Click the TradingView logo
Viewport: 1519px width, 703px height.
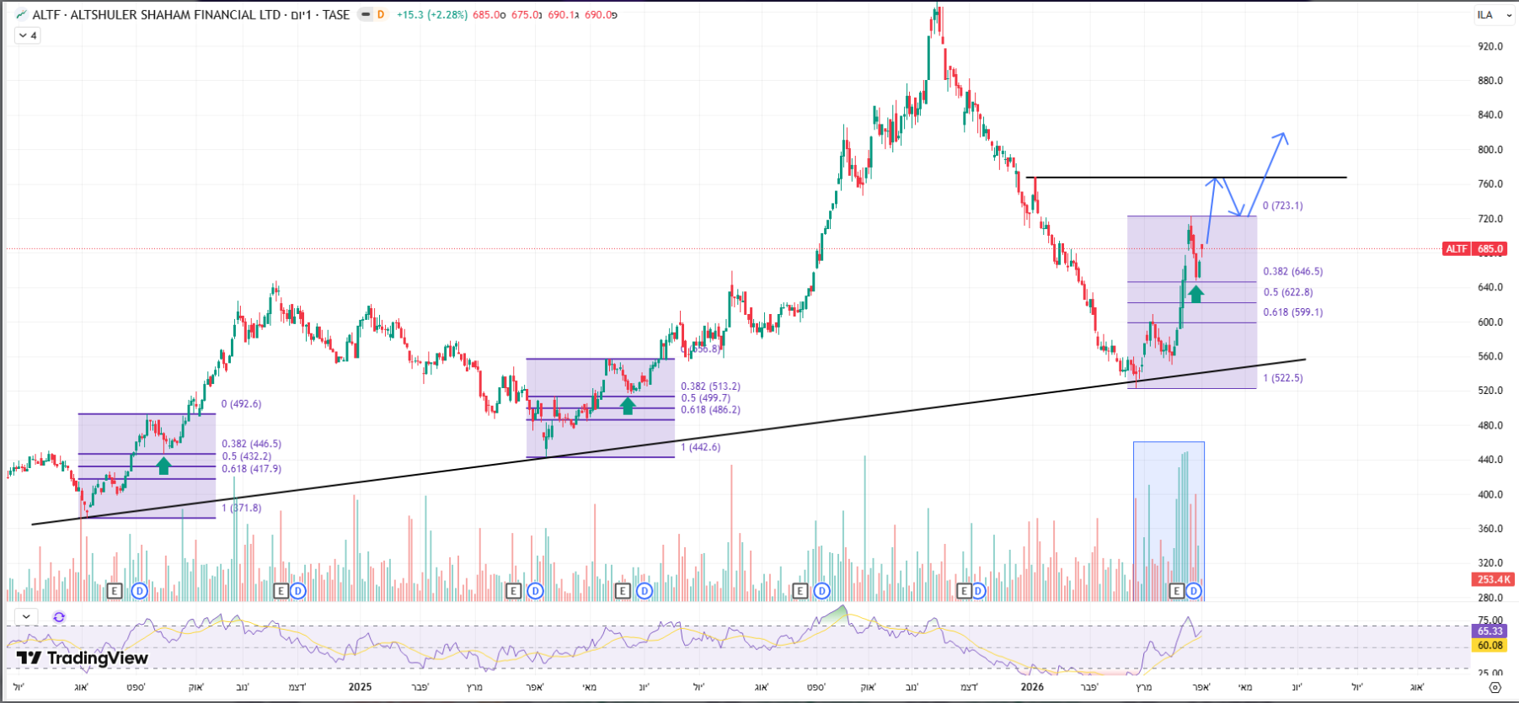[x=82, y=658]
